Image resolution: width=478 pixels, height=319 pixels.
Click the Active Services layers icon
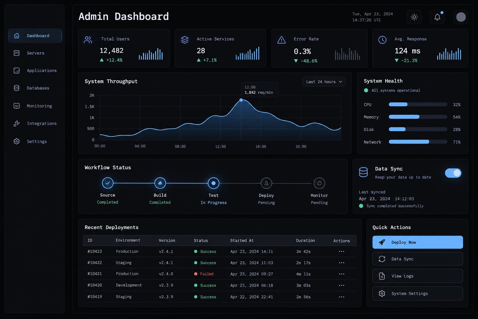[x=185, y=40]
